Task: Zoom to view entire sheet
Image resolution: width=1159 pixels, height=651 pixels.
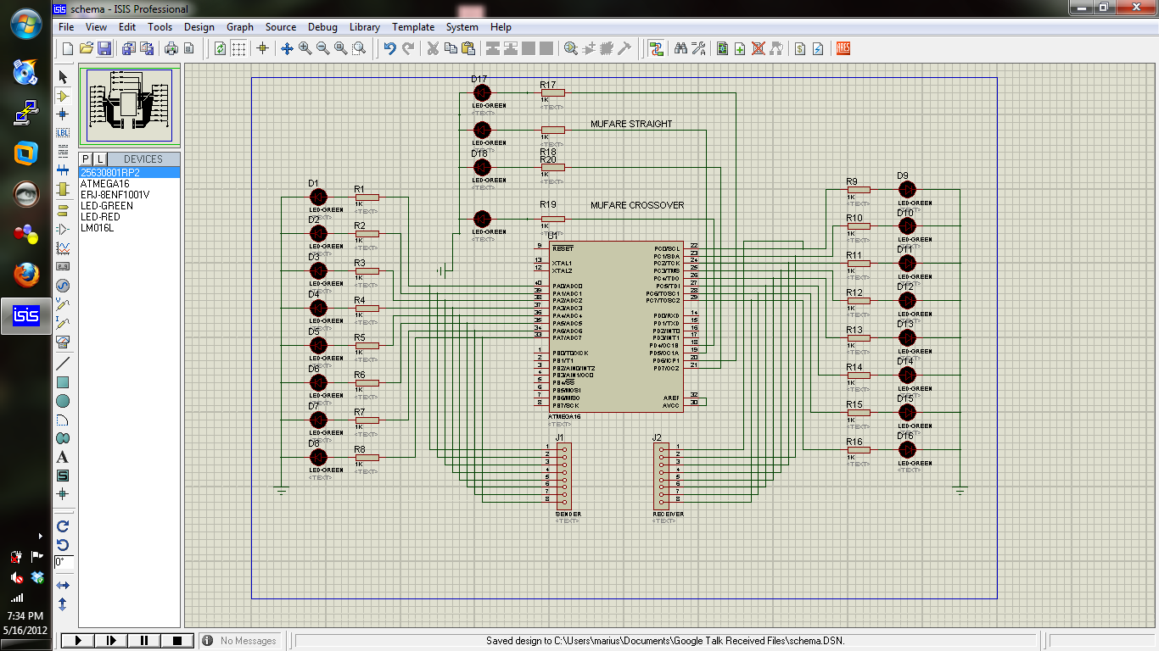Action: click(x=341, y=48)
